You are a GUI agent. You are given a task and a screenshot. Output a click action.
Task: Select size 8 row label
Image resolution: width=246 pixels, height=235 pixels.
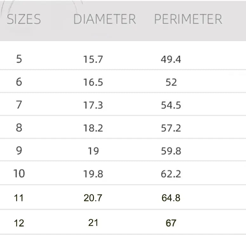[x=19, y=128]
